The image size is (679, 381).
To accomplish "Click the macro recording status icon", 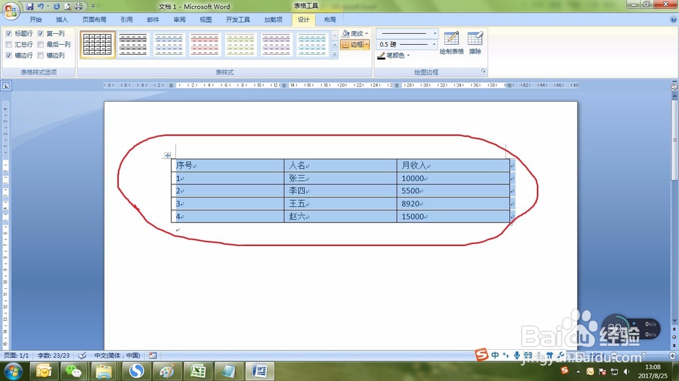I will (153, 355).
